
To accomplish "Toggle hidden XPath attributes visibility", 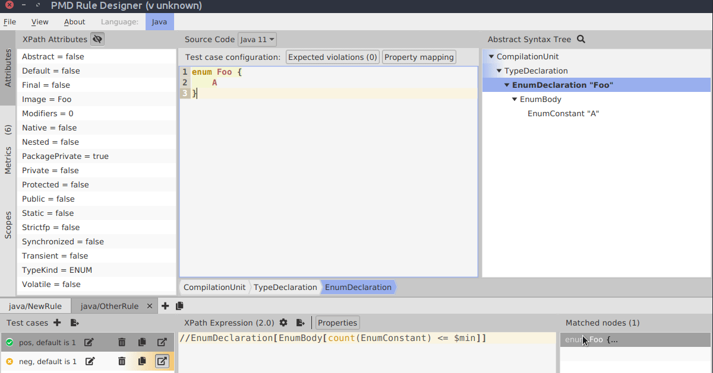I will 97,40.
